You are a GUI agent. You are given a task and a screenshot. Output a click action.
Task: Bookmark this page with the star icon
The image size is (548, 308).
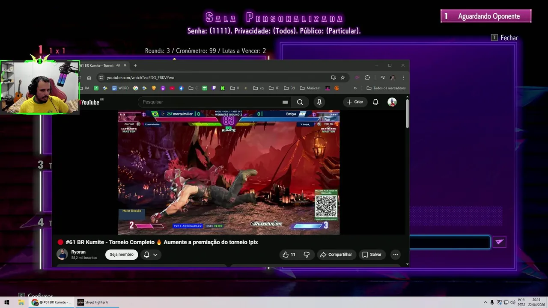[343, 77]
